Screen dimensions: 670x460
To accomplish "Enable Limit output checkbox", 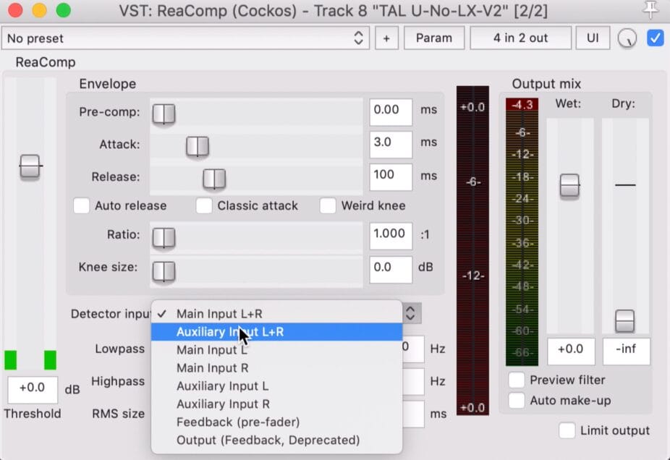I will tap(567, 430).
